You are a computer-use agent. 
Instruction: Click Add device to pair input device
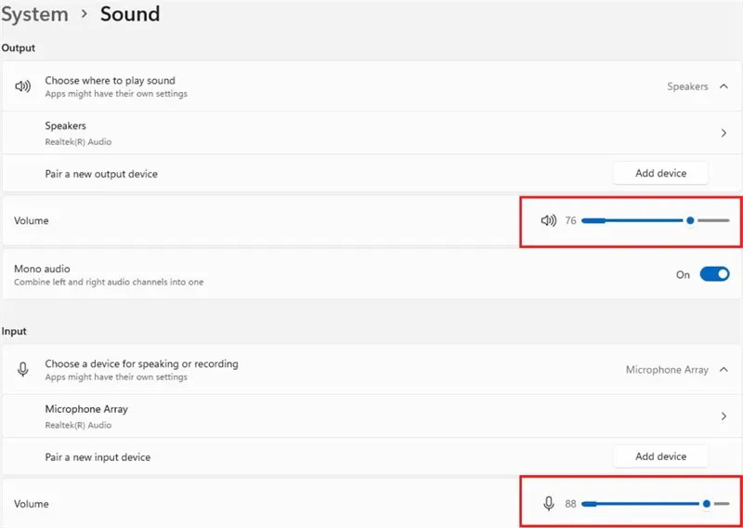tap(660, 456)
